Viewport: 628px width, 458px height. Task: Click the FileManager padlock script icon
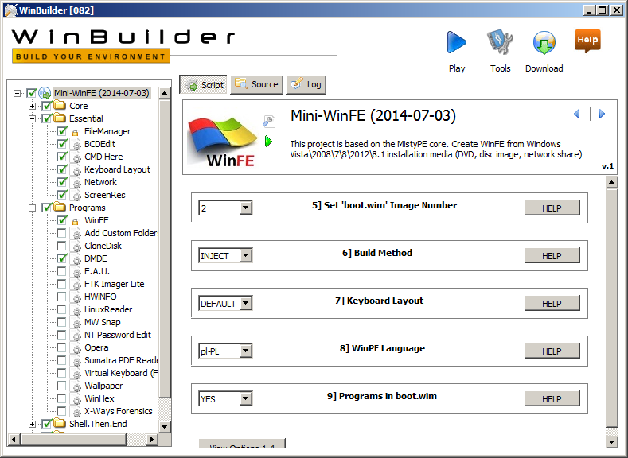coord(76,132)
